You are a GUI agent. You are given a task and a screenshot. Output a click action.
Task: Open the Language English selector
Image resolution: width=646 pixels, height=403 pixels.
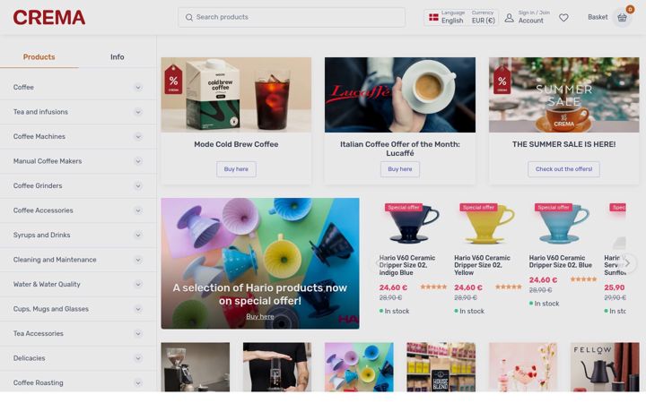pos(452,17)
